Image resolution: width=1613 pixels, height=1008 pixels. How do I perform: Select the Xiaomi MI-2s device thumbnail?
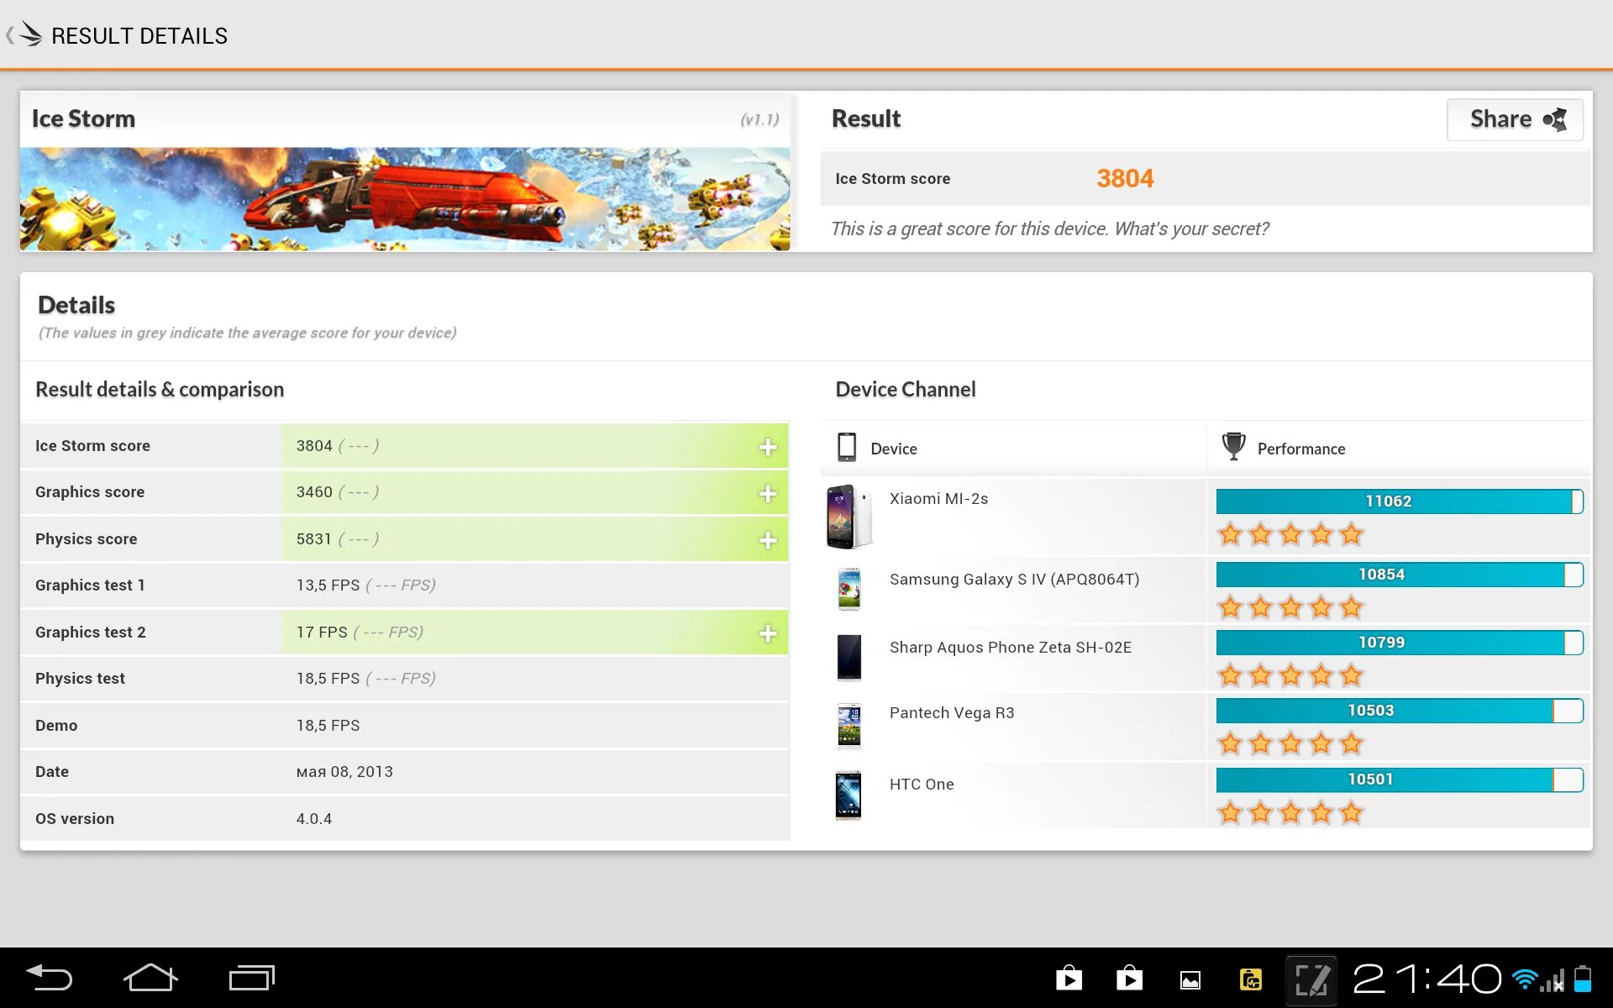click(x=849, y=517)
